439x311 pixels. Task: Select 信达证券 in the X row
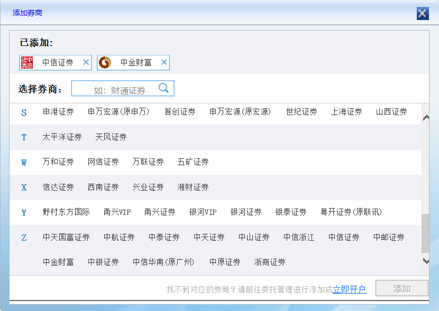(58, 187)
